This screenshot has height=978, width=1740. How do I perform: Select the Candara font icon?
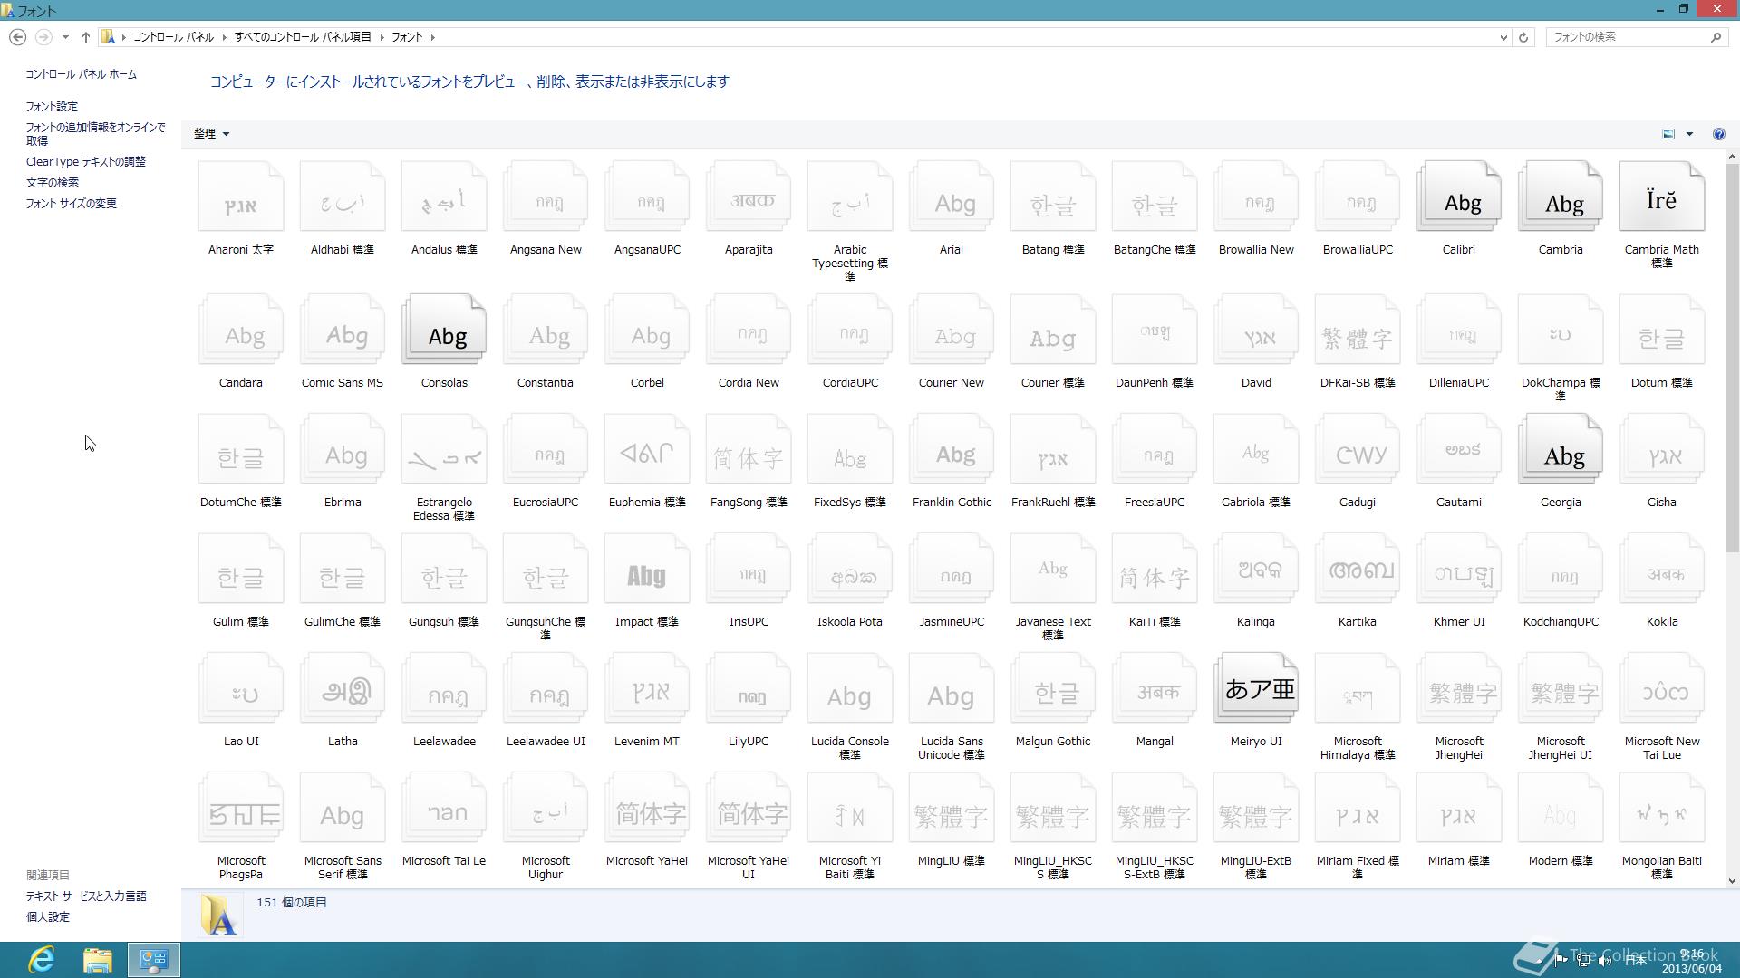(241, 331)
